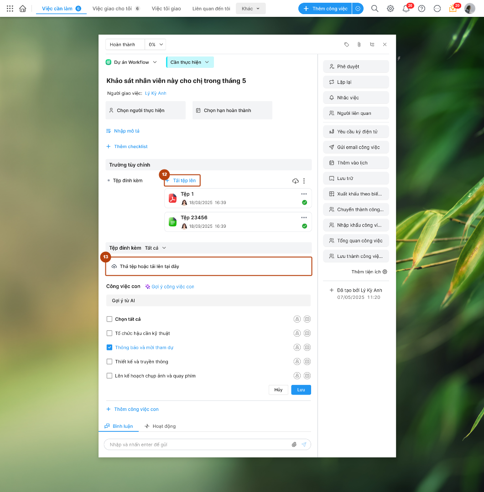484x492 pixels.
Task: Set date for Thiết kế và truyền thông
Action: click(x=307, y=361)
